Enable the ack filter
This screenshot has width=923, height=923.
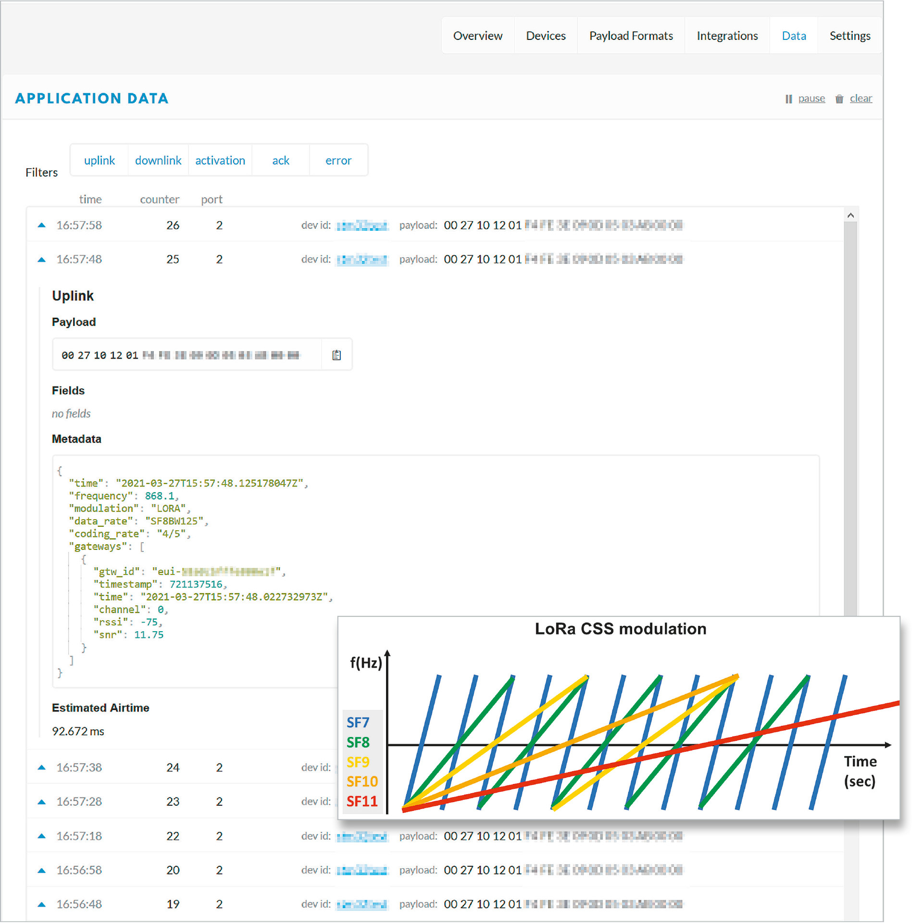click(281, 160)
